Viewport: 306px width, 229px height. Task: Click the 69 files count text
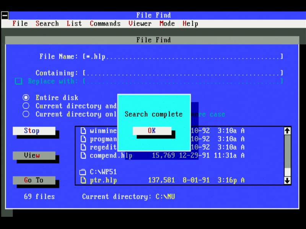coord(39,197)
